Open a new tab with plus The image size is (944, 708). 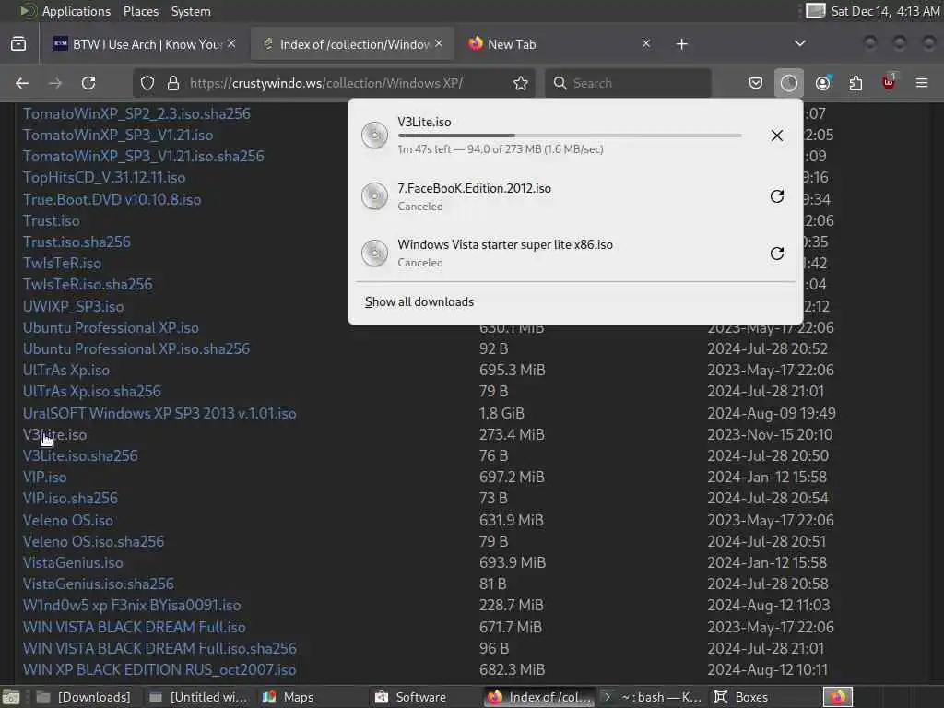tap(681, 44)
